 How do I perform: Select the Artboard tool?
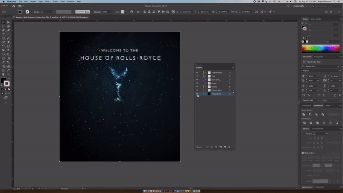(x=3, y=70)
